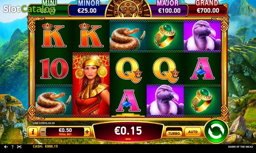The height and width of the screenshot is (153, 256).
Task: Click the golden mask sun emblem
Action: click(128, 8)
